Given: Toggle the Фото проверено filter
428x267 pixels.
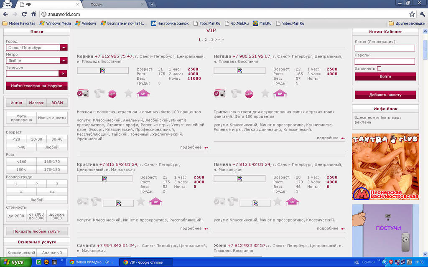Looking at the screenshot, I should pos(21,118).
